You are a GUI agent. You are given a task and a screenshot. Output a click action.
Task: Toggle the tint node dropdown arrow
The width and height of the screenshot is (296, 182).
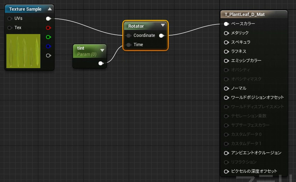pyautogui.click(x=102, y=50)
